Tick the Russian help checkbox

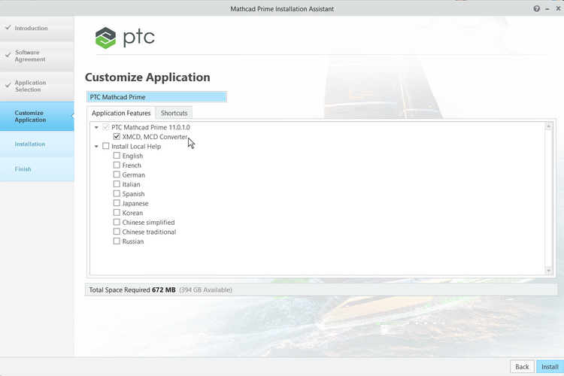point(117,241)
